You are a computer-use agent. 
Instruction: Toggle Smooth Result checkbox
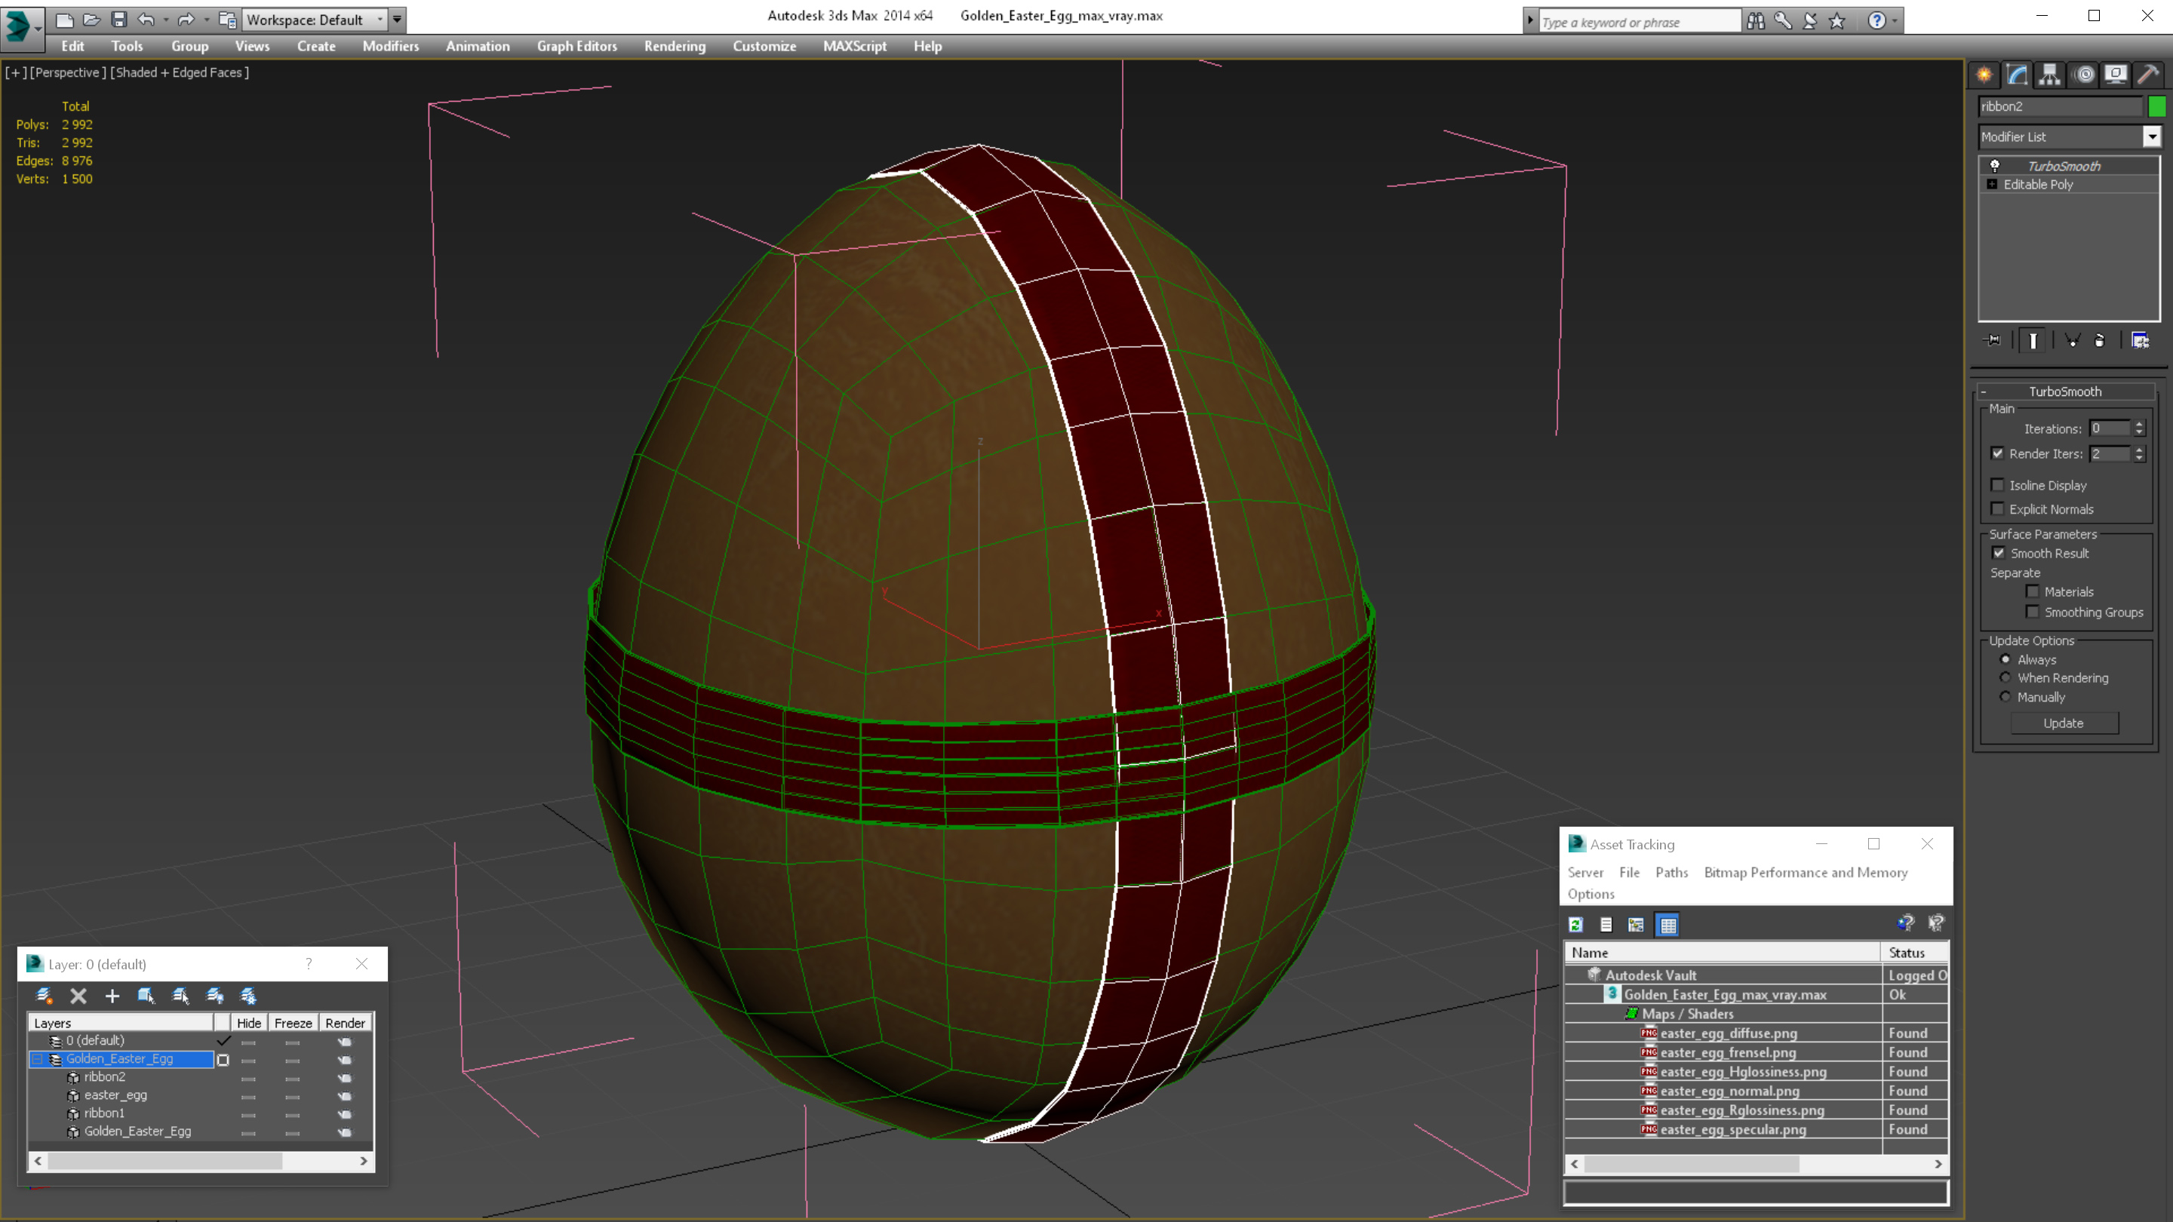pos(1999,553)
